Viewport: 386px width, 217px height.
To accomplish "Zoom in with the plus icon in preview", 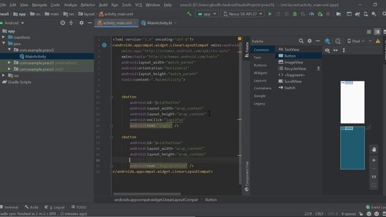I will coord(374,160).
